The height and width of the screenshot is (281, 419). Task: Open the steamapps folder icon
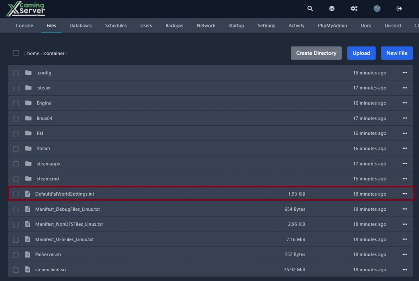point(29,163)
